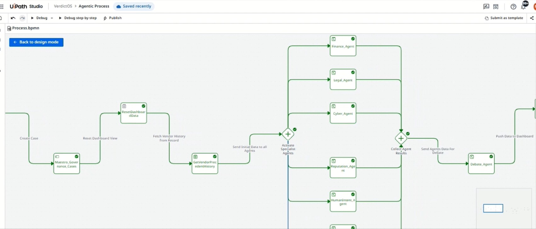Select the Finance_Agent task node

[x=343, y=46]
